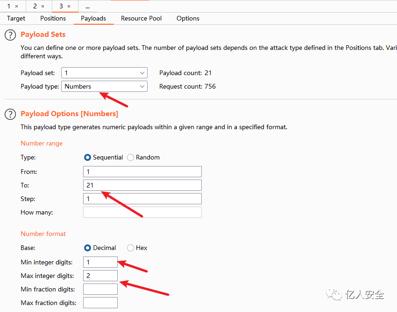Select Hex number base
The image size is (397, 312).
point(131,248)
